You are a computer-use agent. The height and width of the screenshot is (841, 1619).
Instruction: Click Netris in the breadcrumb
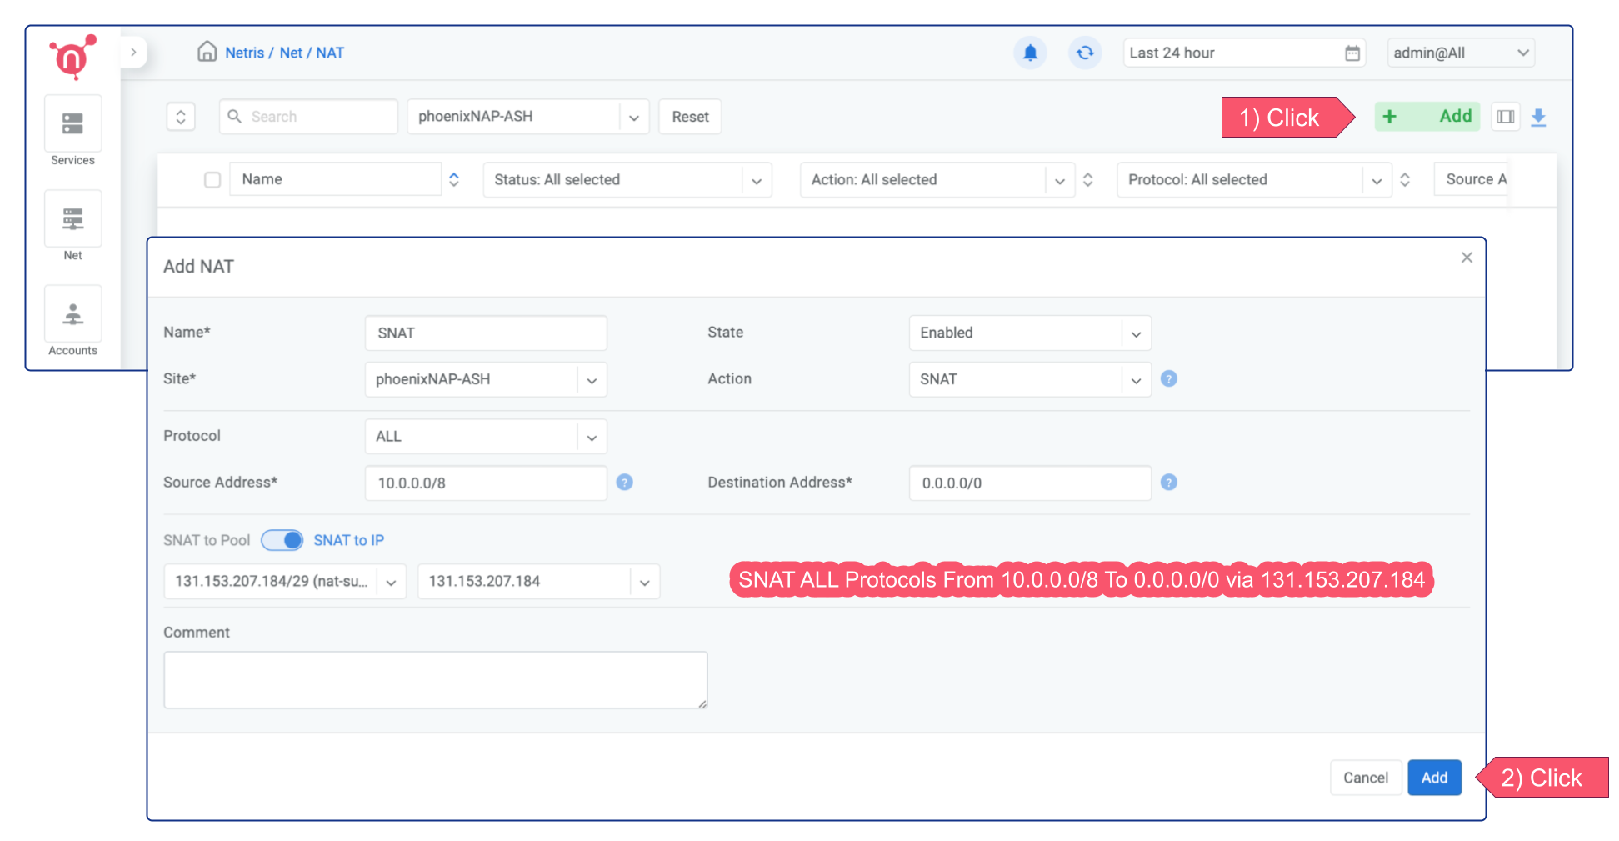pos(244,53)
